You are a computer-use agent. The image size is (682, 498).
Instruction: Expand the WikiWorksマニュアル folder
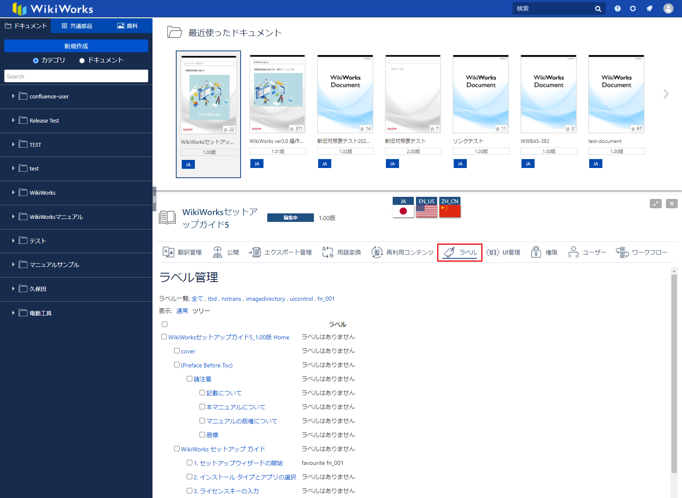(13, 217)
